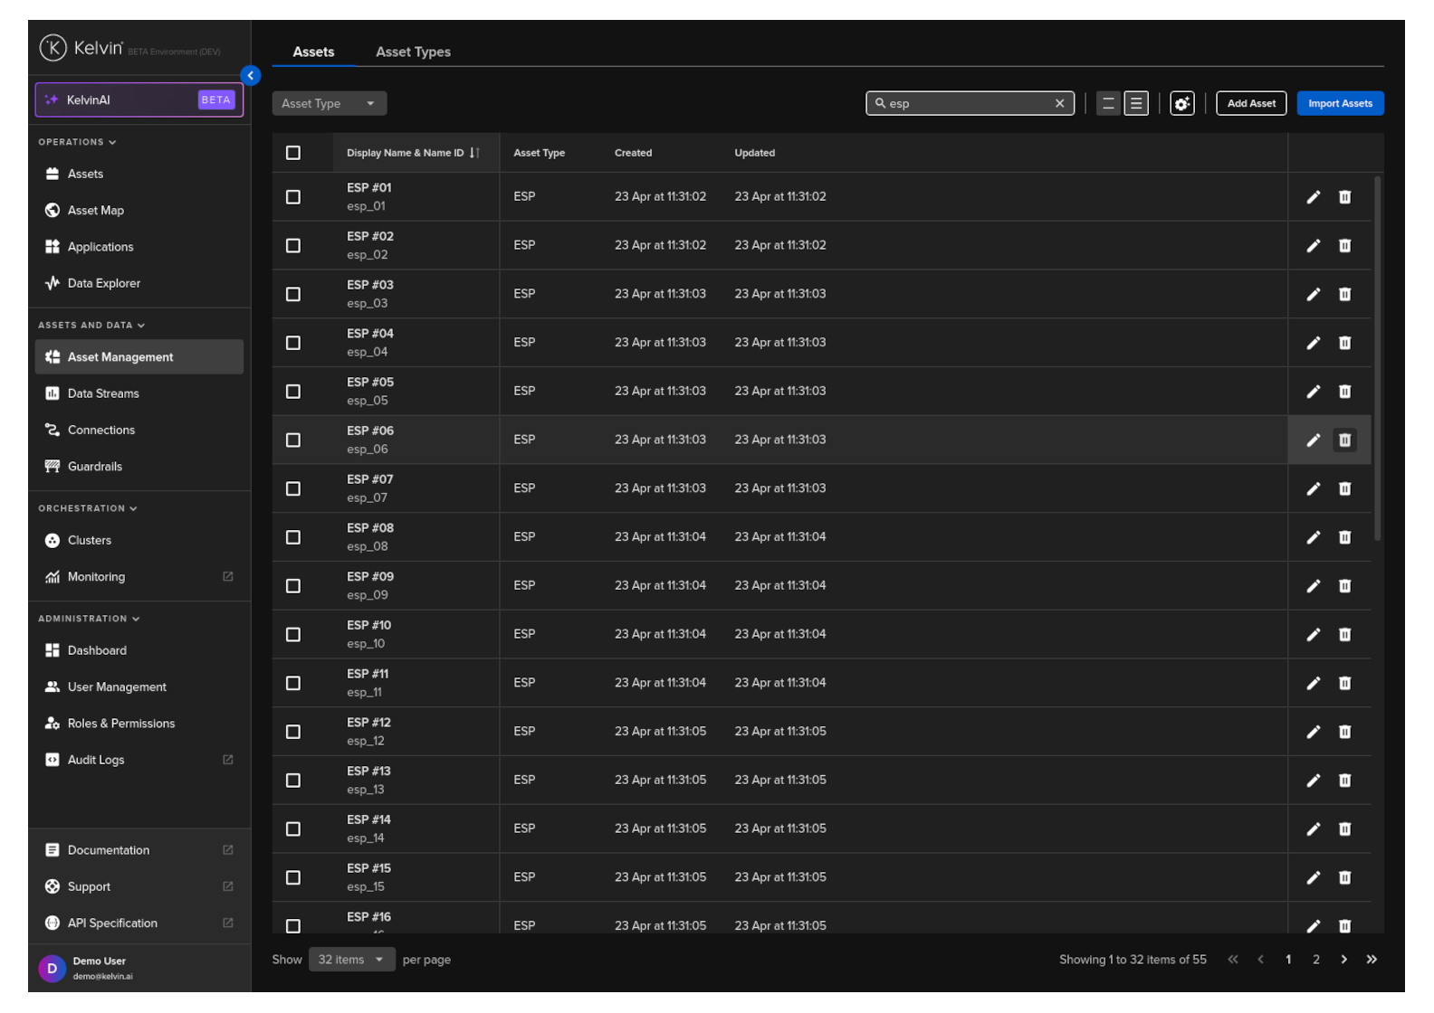Image resolution: width=1434 pixels, height=1013 pixels.
Task: Open the Asset Type filter dropdown
Action: tap(329, 104)
